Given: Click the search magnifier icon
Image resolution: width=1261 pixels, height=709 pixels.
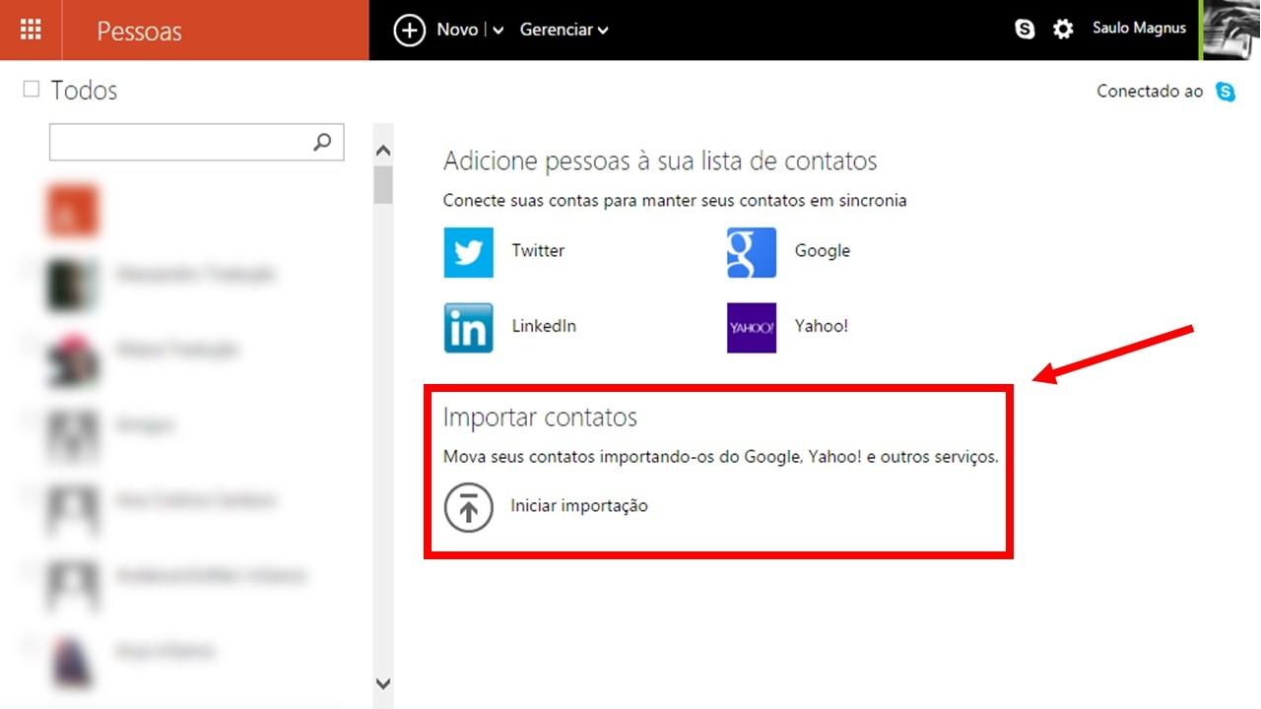Looking at the screenshot, I should pyautogui.click(x=322, y=142).
